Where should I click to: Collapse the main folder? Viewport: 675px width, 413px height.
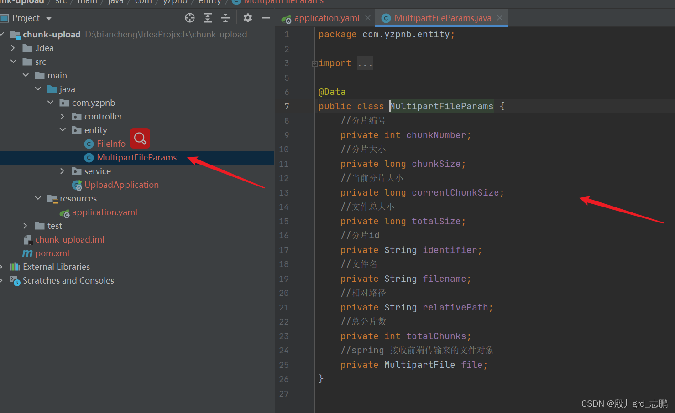(x=26, y=75)
